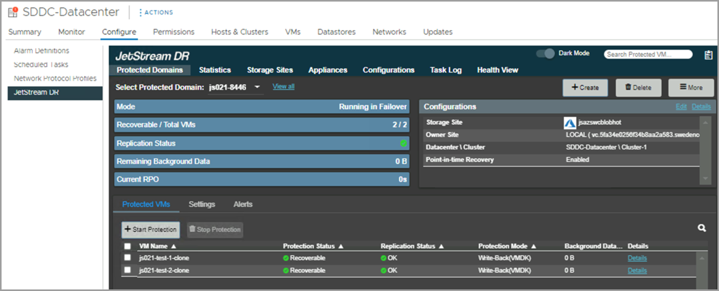The image size is (719, 291).
Task: Toggle the Dark Mode switch
Action: 545,54
